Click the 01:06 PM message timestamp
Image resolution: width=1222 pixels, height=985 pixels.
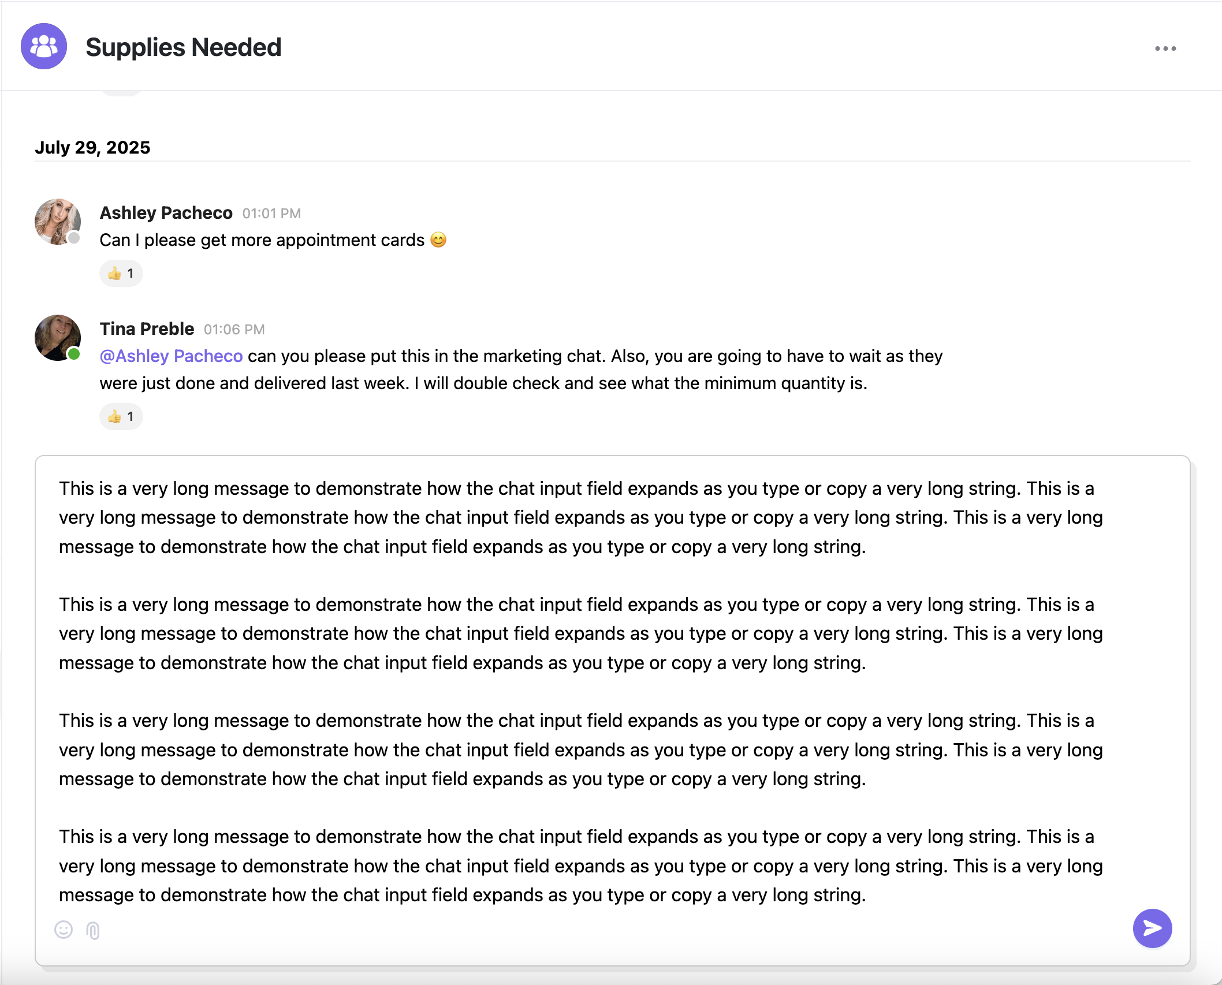click(234, 330)
